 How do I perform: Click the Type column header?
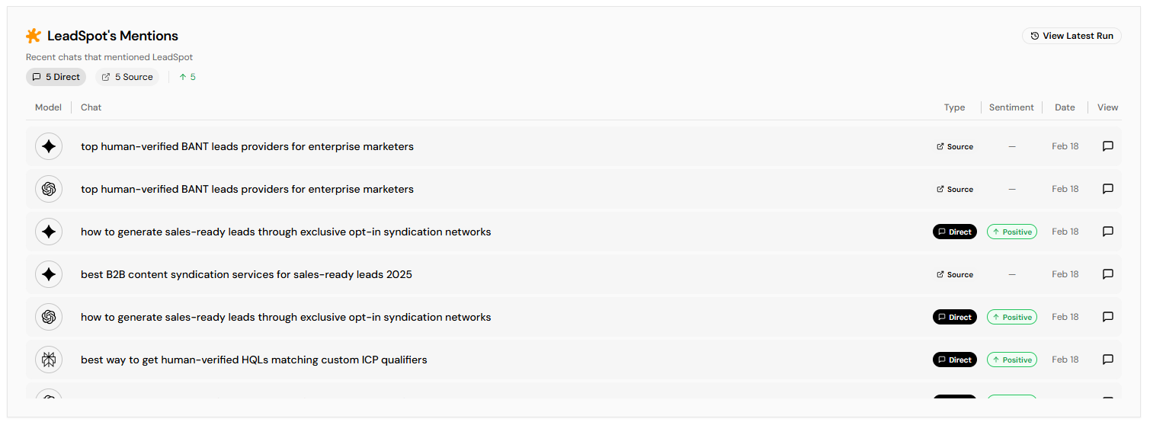[954, 107]
